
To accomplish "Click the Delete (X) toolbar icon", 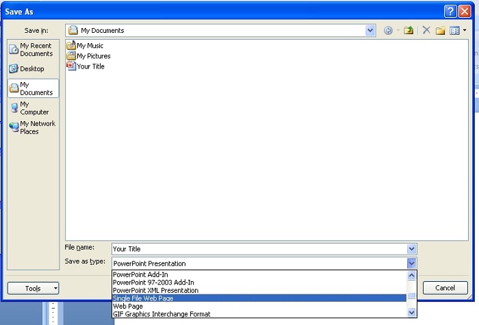I will point(426,30).
